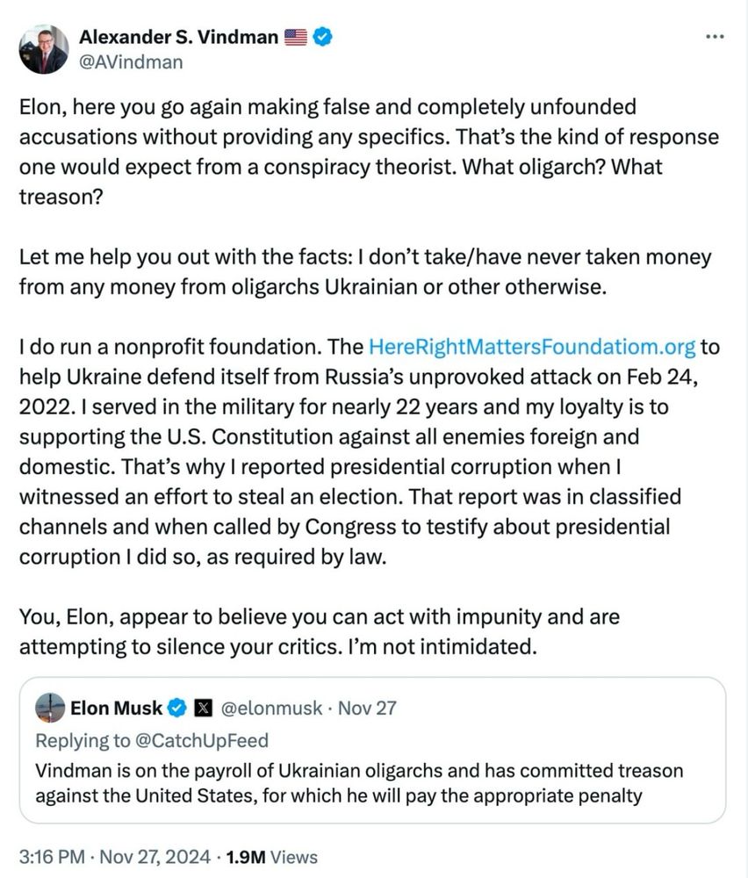Open the @AVindman handle
Screen dimensions: 748x878
[131, 62]
